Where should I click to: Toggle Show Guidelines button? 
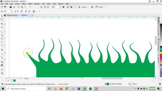click(x=75, y=7)
